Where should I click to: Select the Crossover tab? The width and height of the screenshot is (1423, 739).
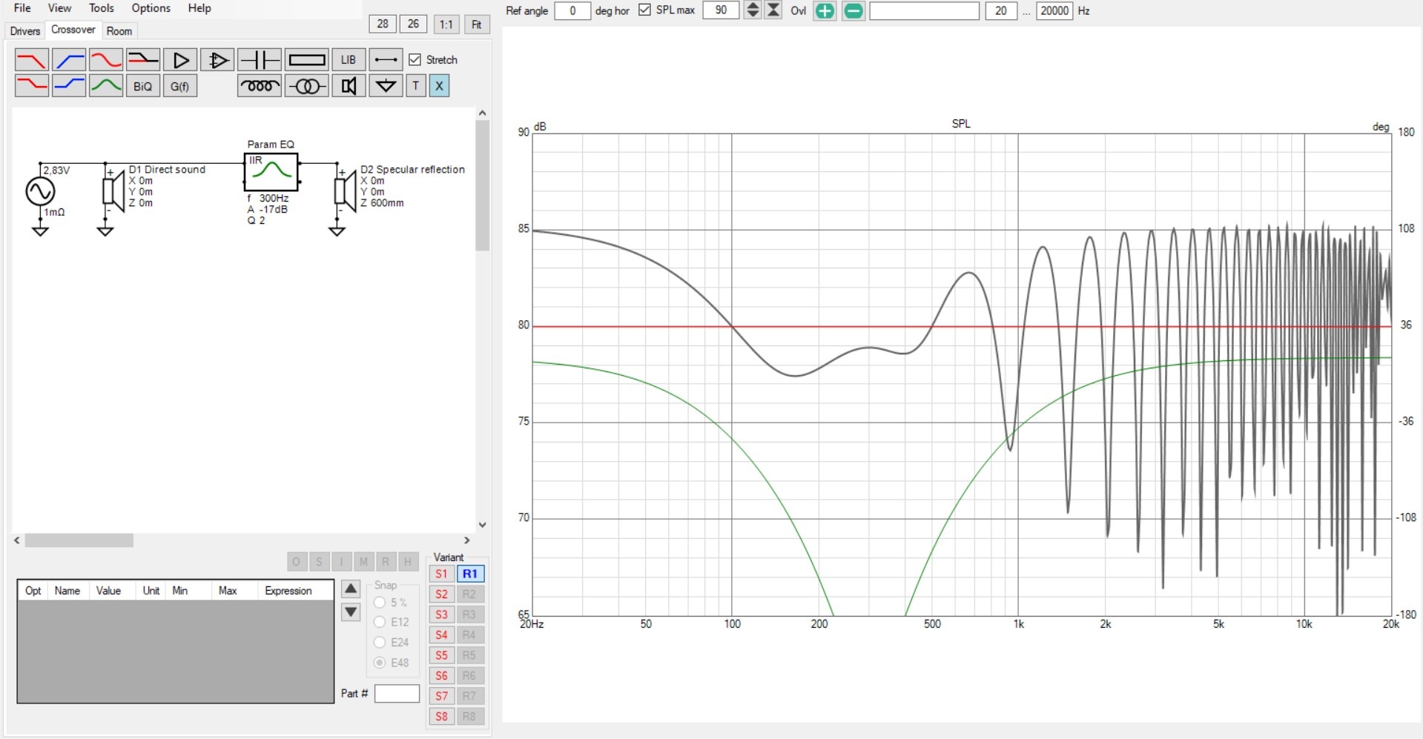[73, 30]
